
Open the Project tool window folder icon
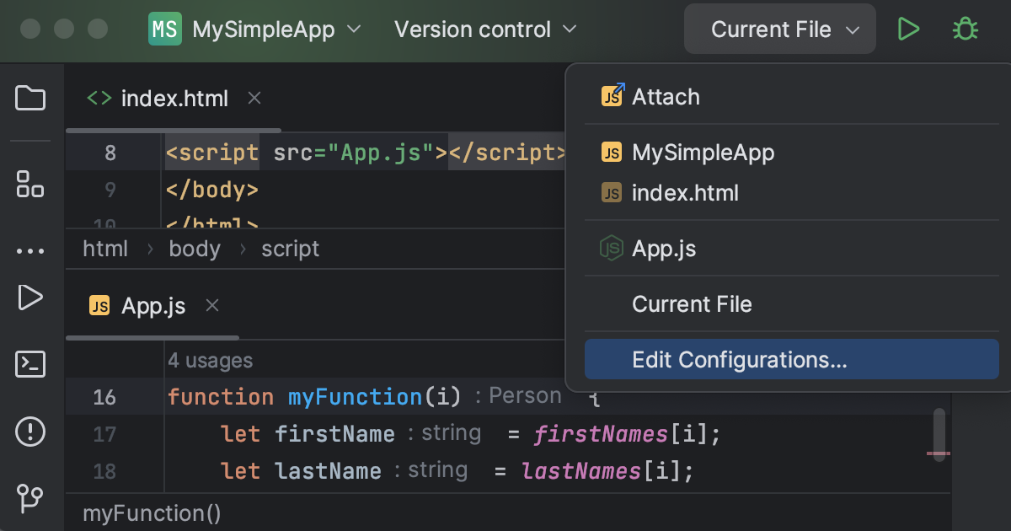point(30,98)
